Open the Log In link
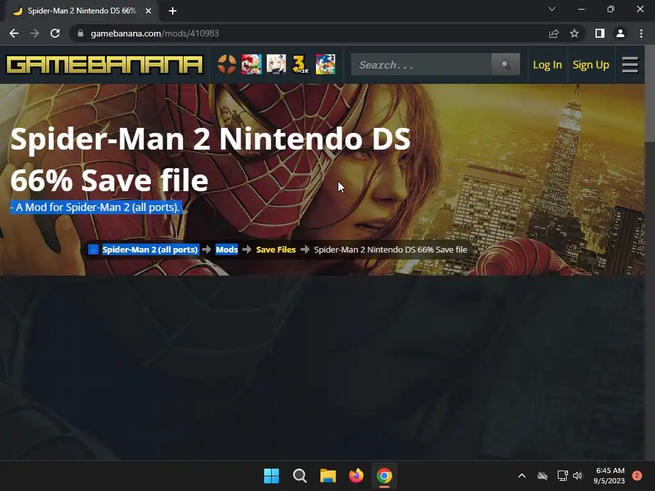Image resolution: width=655 pixels, height=491 pixels. pyautogui.click(x=548, y=65)
